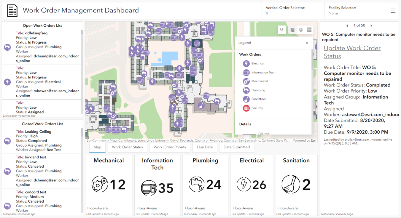401x218 pixels.
Task: Open the Work Order Priority tab
Action: point(170,147)
